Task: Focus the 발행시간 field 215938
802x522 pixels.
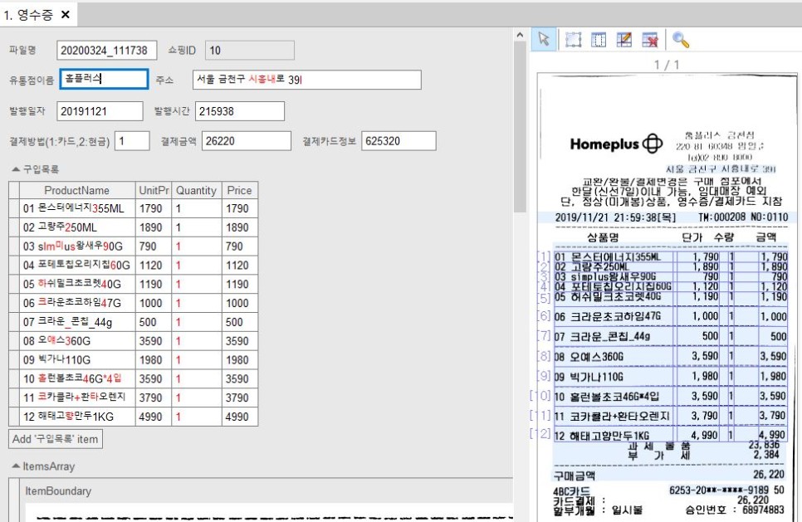Action: (x=239, y=111)
